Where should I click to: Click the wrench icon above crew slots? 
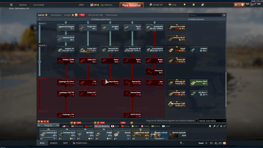214,126
